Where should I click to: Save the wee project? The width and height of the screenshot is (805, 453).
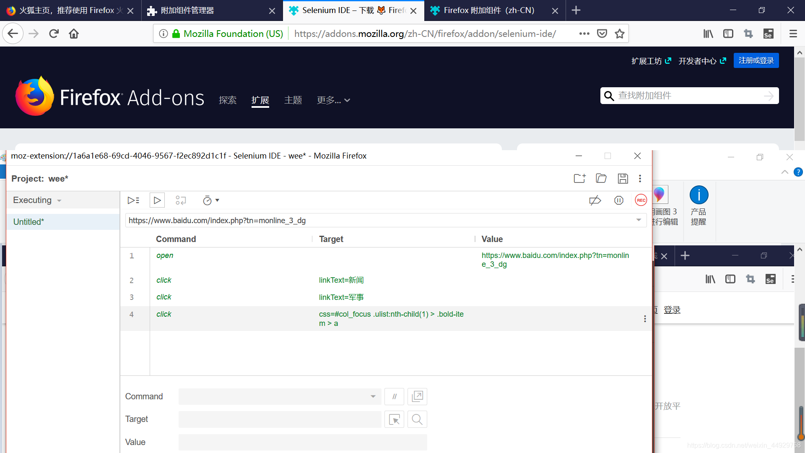pos(623,178)
